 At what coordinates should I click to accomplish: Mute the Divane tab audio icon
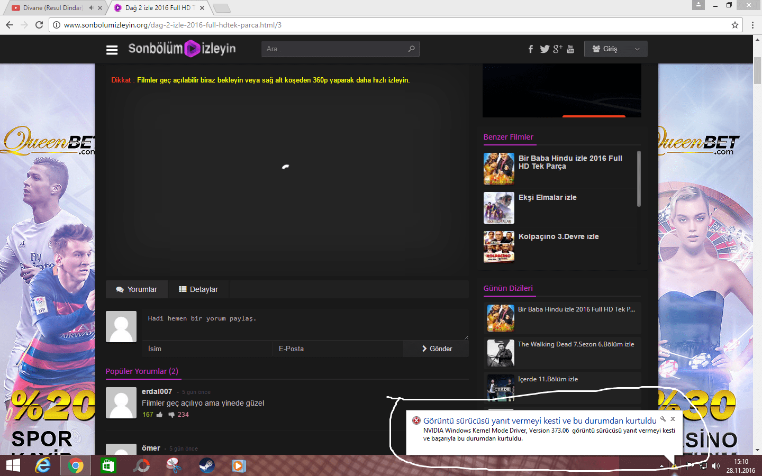pos(92,8)
